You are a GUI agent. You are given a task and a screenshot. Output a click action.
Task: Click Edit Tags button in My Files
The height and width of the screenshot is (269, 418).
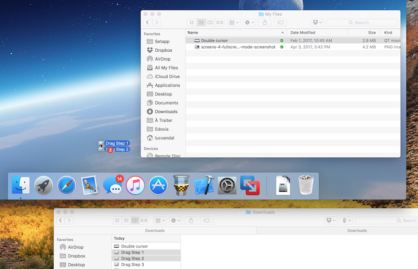pyautogui.click(x=281, y=22)
